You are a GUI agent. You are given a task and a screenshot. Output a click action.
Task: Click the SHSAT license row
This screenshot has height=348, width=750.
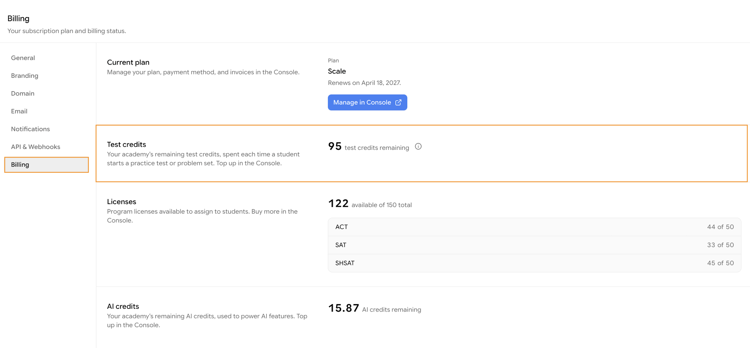click(x=534, y=263)
